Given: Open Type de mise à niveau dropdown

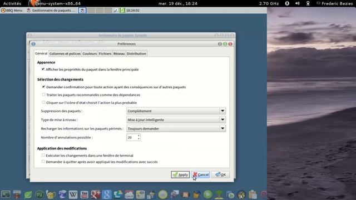Looking at the screenshot, I should click(176, 120).
